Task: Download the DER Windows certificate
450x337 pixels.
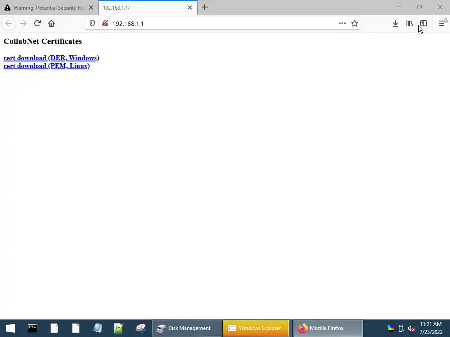Action: (51, 58)
